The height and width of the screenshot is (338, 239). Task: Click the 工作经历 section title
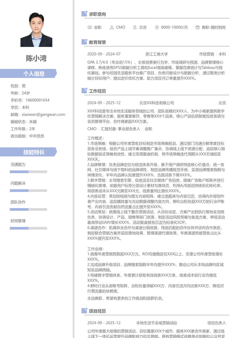point(97,91)
